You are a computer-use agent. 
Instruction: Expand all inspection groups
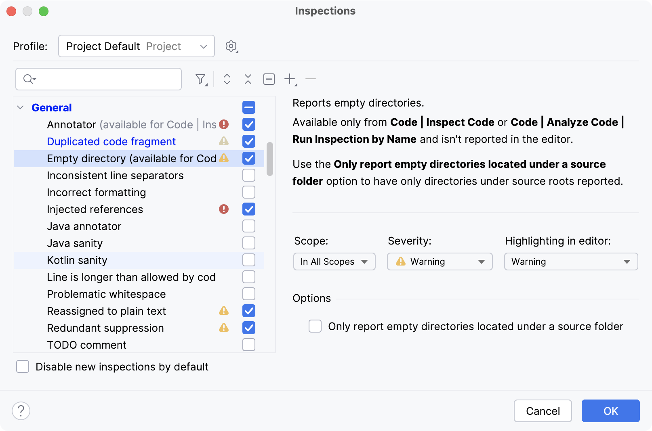227,79
